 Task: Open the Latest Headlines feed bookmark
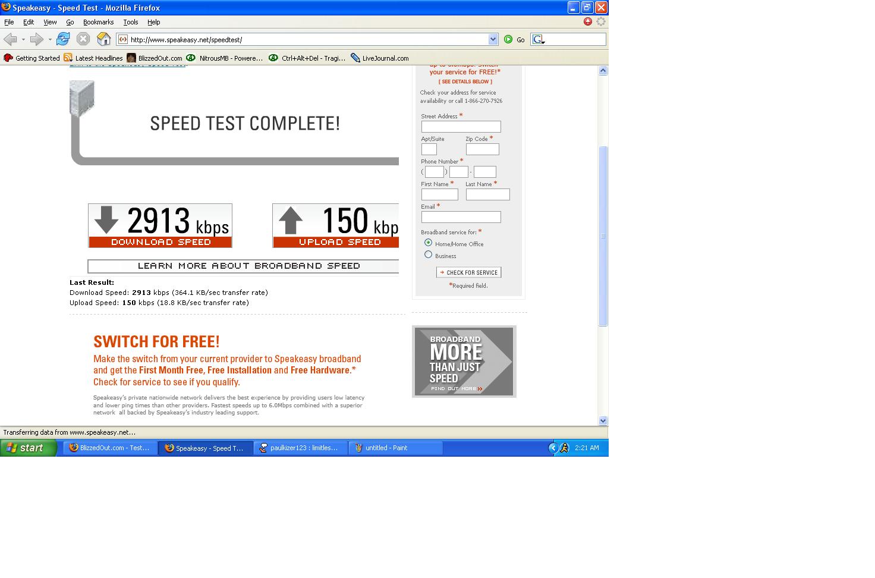coord(93,58)
